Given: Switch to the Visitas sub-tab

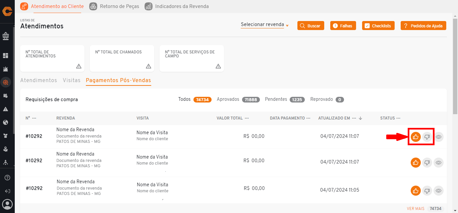Looking at the screenshot, I should pyautogui.click(x=72, y=80).
